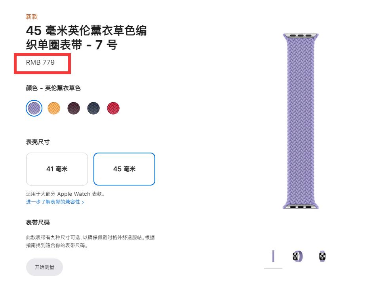View the flat band gallery thumbnail

(273, 256)
